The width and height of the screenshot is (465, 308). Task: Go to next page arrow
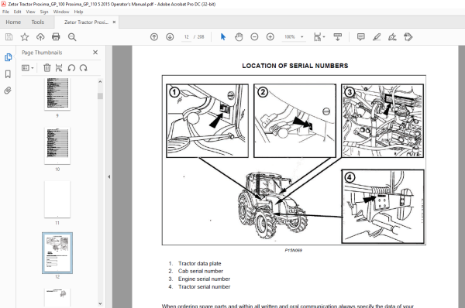click(170, 37)
